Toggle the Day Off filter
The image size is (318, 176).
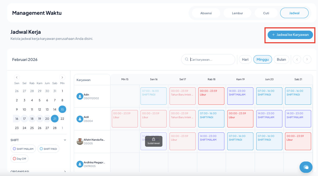click(x=20, y=159)
